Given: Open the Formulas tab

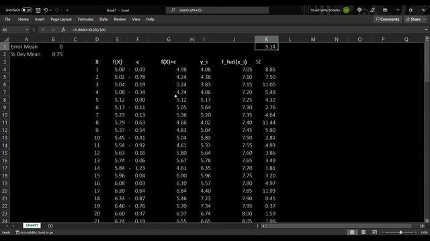Looking at the screenshot, I should point(85,19).
